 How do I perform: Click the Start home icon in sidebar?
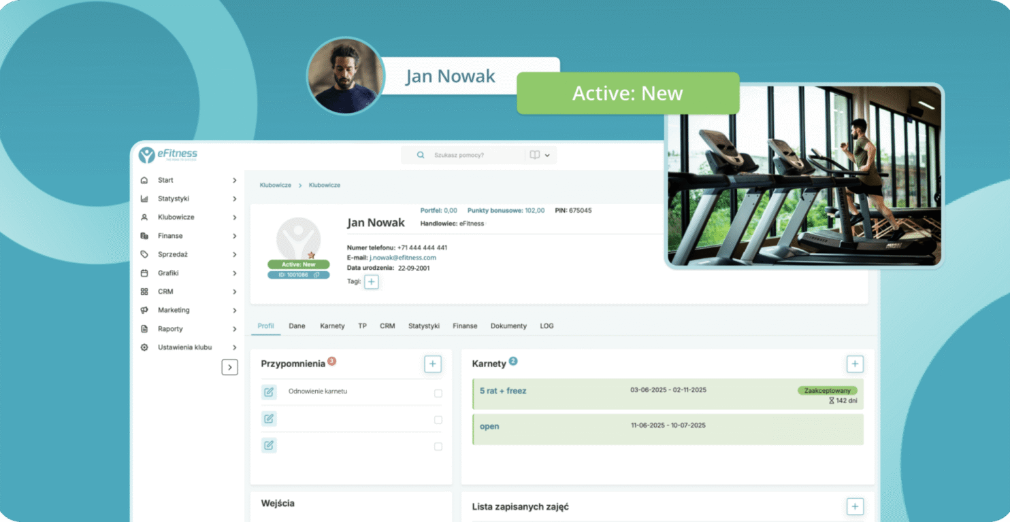click(x=144, y=180)
